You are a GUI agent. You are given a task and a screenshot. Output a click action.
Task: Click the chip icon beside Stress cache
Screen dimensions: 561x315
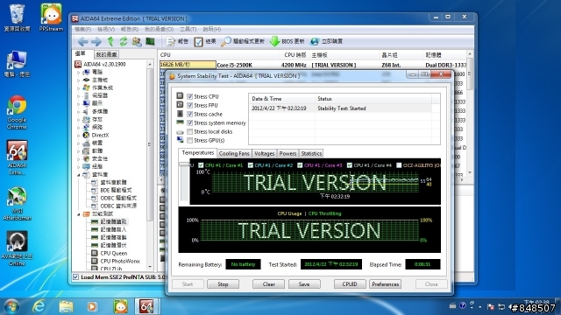pos(180,114)
